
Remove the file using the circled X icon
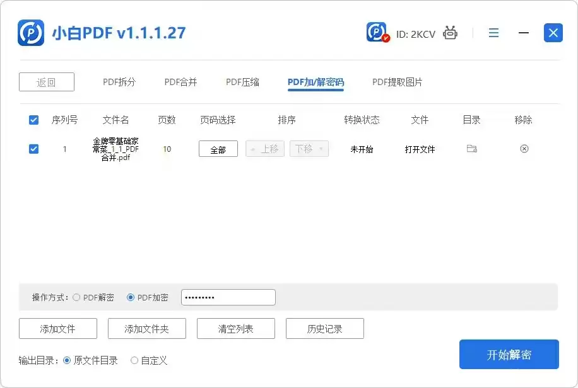(x=524, y=149)
